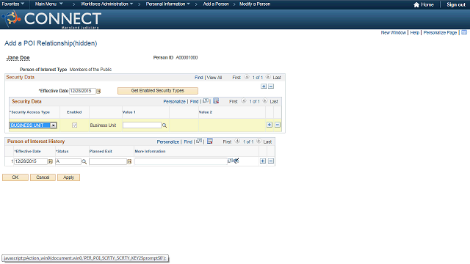Click the CONNECT logo

pyautogui.click(x=51, y=19)
